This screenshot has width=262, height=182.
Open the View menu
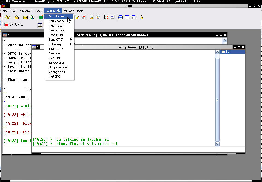click(x=13, y=11)
